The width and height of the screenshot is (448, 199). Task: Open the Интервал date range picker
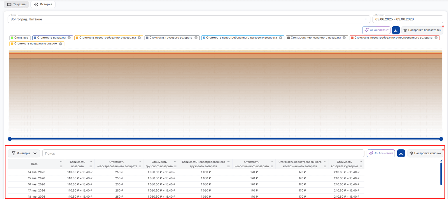pyautogui.click(x=408, y=19)
